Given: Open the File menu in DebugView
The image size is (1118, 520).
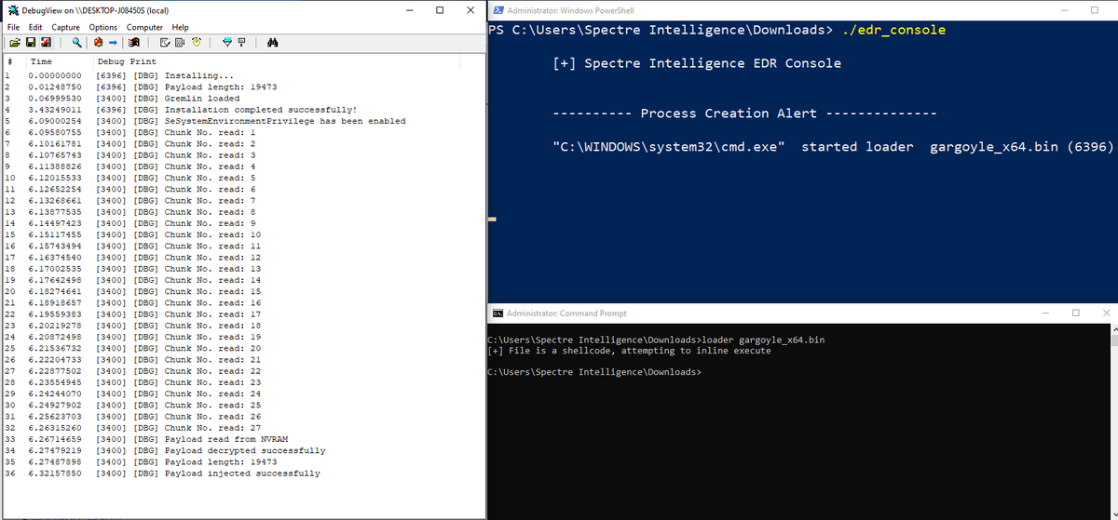Looking at the screenshot, I should (x=13, y=27).
